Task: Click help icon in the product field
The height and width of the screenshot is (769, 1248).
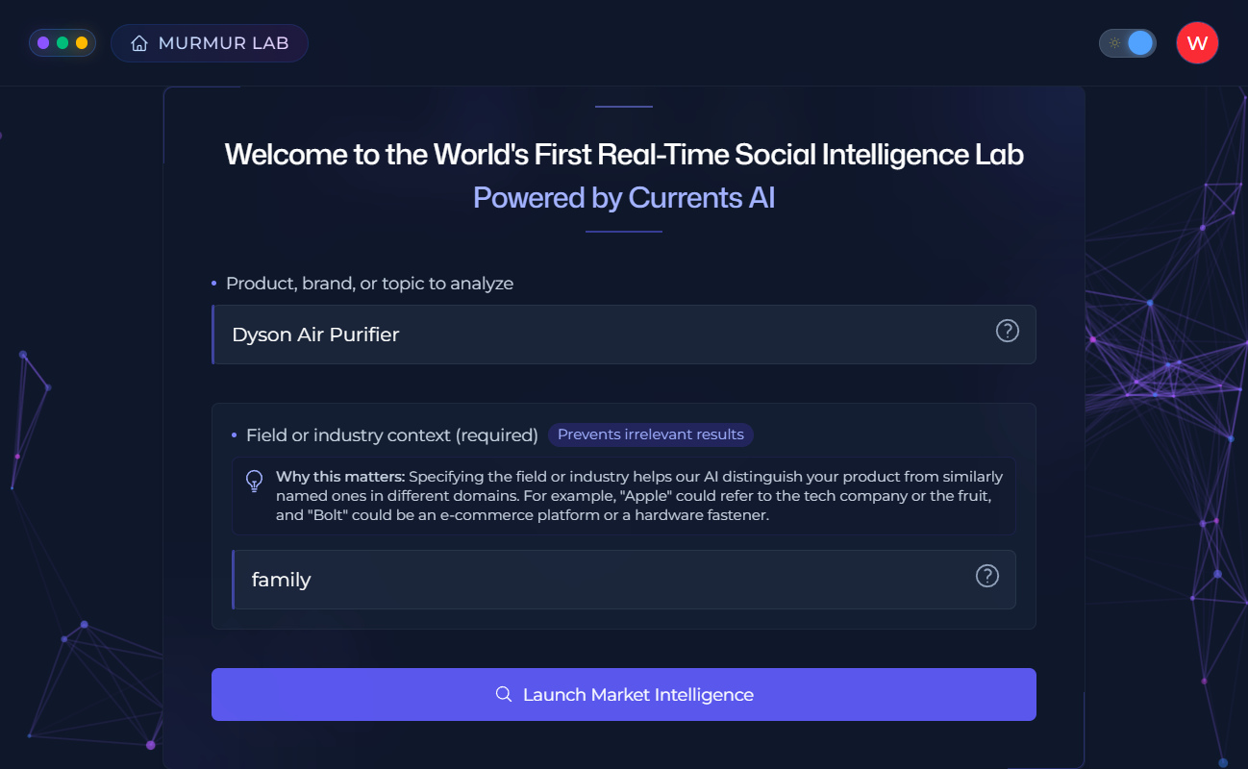Action: 1007,331
